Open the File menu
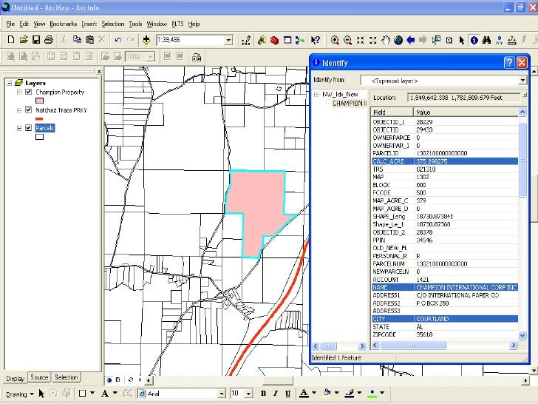538x404 pixels. [10, 24]
